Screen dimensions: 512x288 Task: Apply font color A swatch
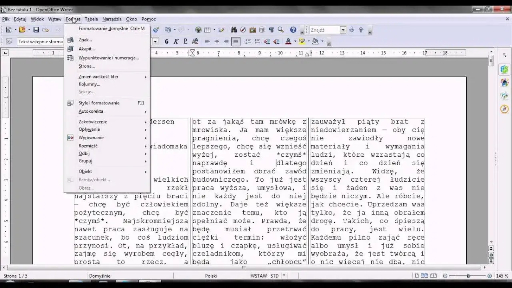(288, 41)
